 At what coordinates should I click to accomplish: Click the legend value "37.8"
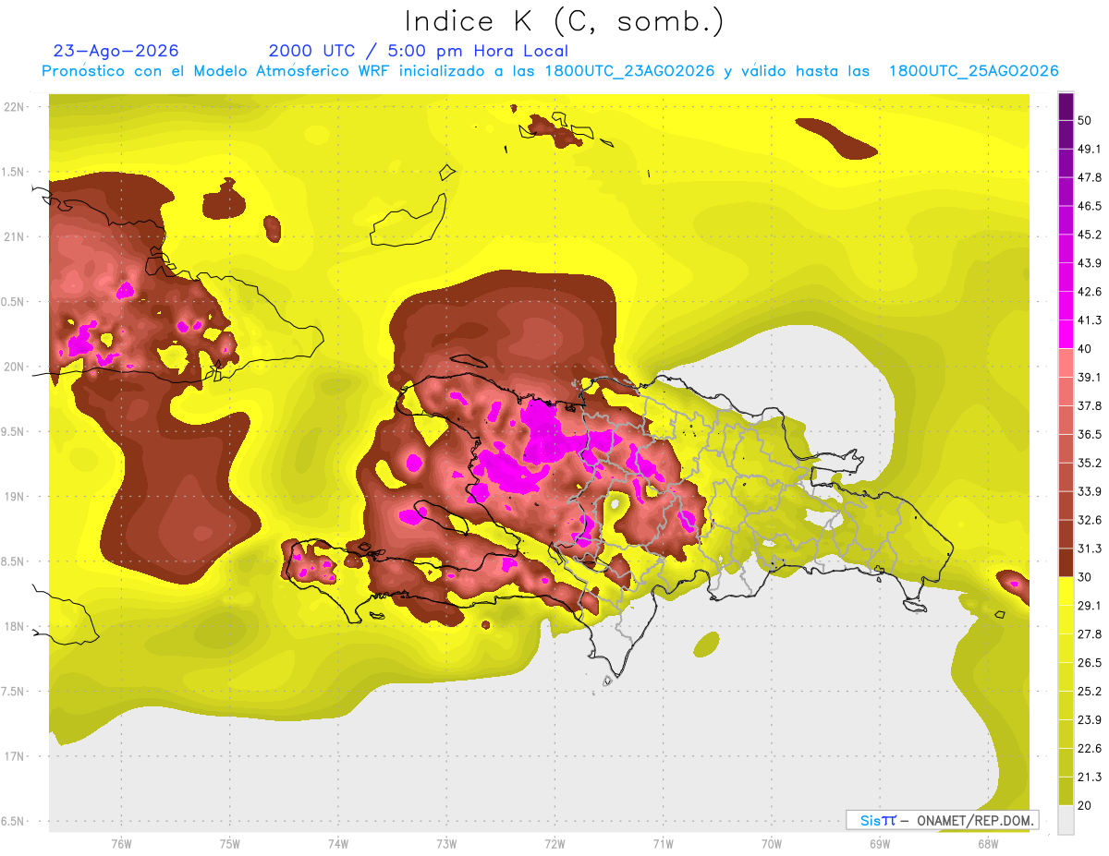pyautogui.click(x=1090, y=406)
